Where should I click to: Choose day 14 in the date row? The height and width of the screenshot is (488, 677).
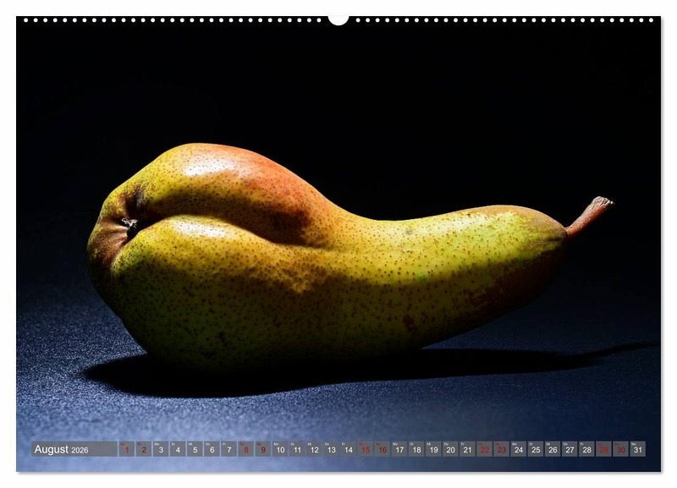349,449
